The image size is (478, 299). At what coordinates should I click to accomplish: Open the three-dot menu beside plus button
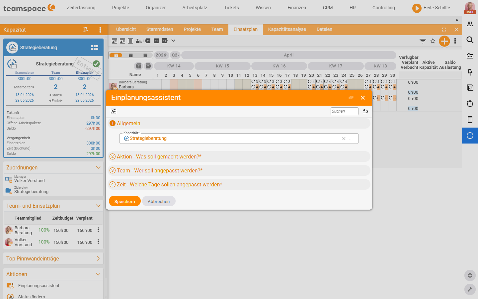455,41
